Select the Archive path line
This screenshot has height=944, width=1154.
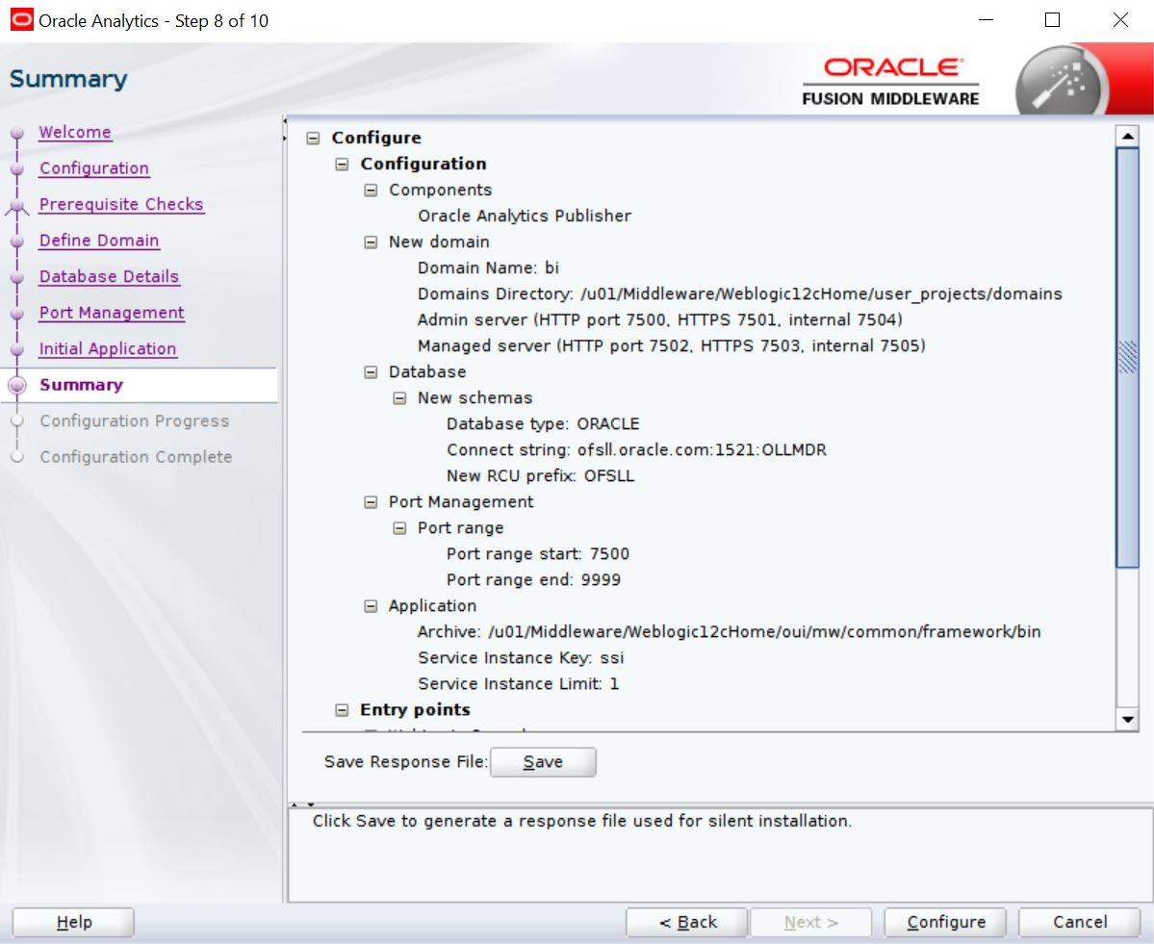point(730,632)
